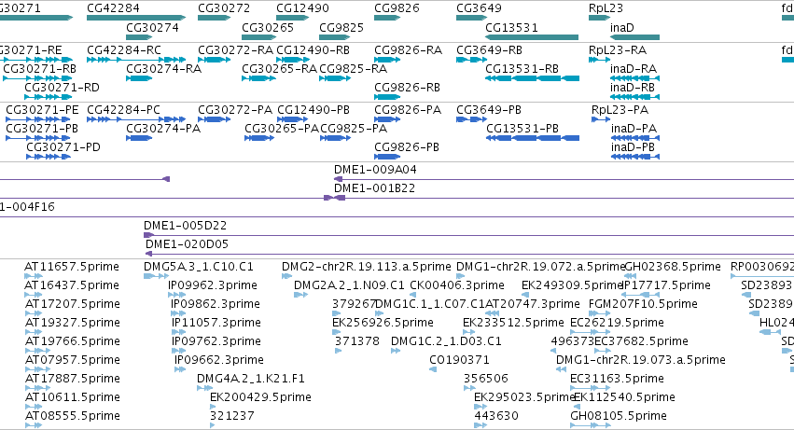The width and height of the screenshot is (794, 430).
Task: Select the CG30265 gene label
Action: 268,27
